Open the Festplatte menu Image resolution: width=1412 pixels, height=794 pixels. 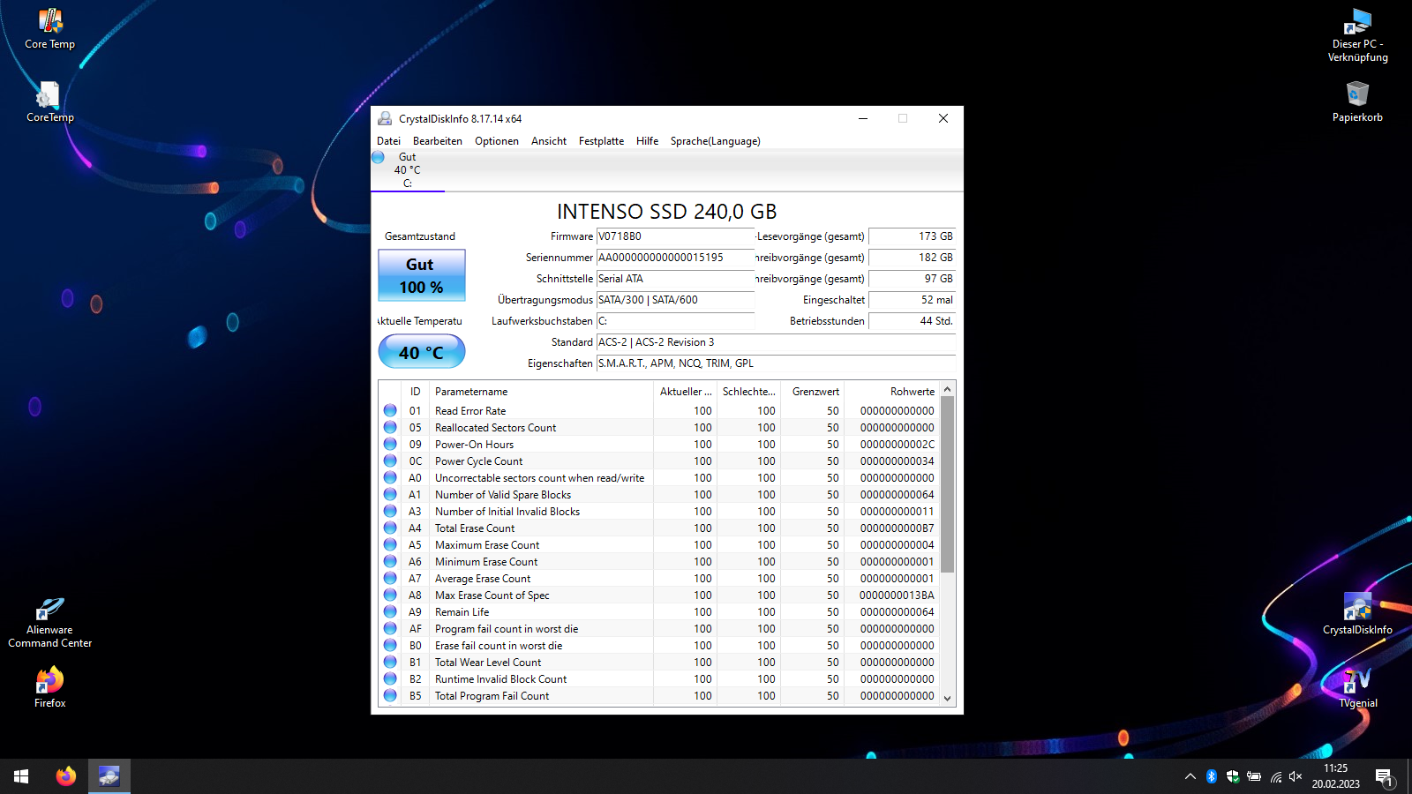(x=601, y=141)
